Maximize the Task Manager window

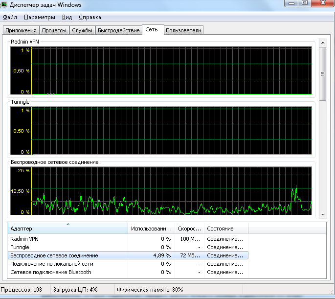[x=305, y=3]
